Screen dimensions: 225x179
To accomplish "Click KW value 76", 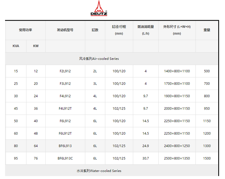I will (x=36, y=158).
